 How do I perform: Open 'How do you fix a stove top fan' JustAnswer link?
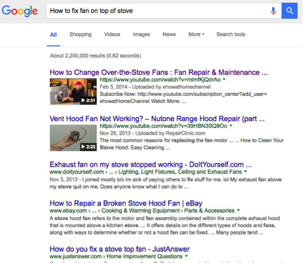120,249
